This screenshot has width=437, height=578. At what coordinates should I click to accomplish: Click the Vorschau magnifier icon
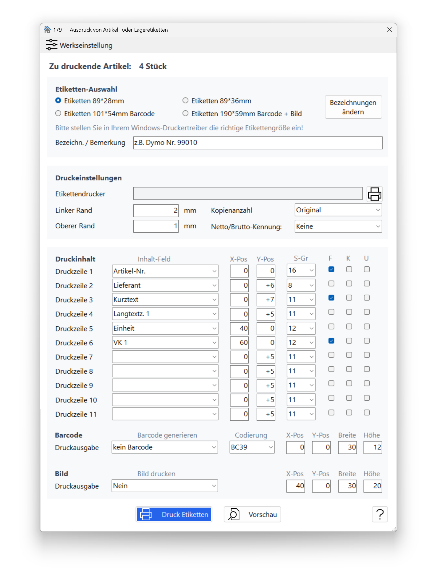coord(234,514)
